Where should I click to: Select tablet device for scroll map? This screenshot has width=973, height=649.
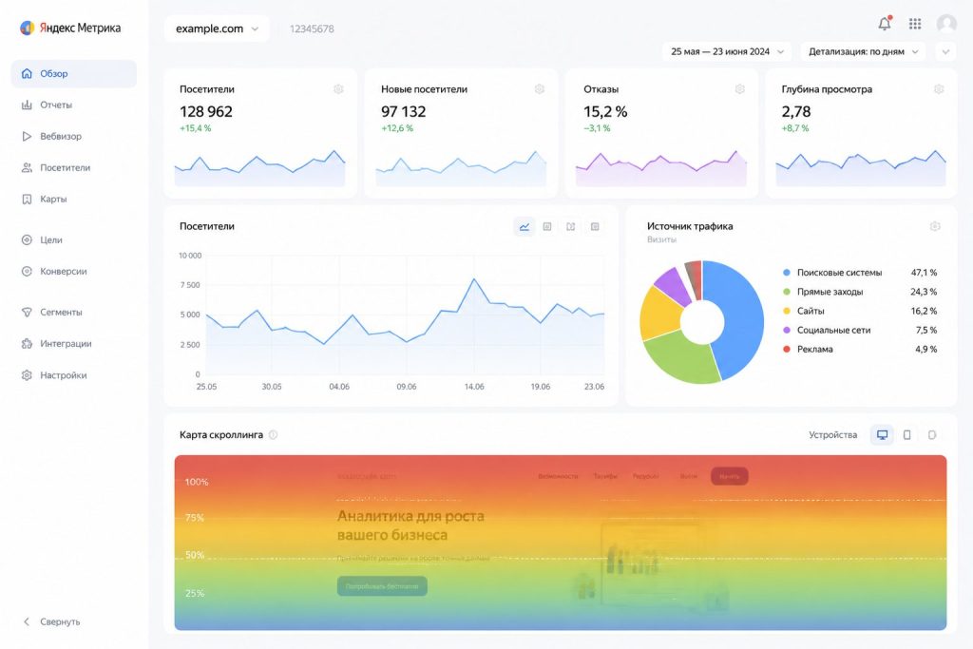tap(907, 435)
